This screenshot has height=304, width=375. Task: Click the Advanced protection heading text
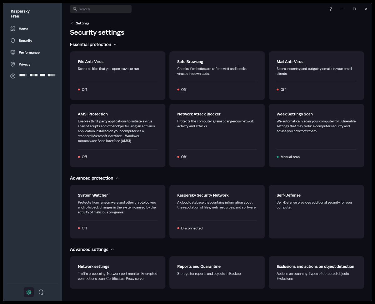point(92,178)
